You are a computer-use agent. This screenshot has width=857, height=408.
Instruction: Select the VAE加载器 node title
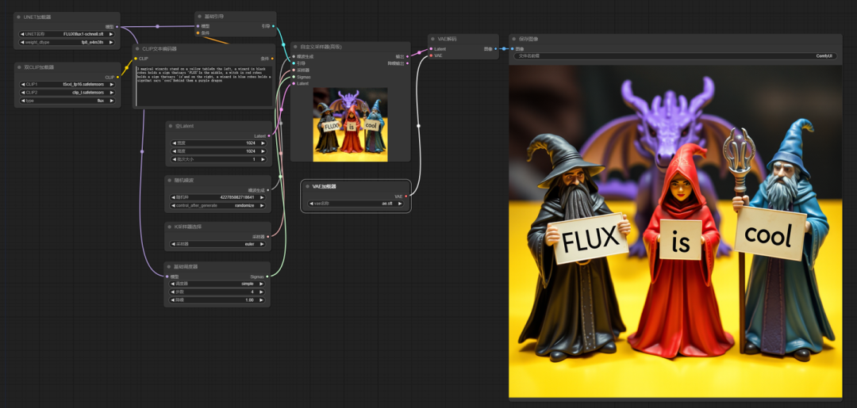point(325,186)
